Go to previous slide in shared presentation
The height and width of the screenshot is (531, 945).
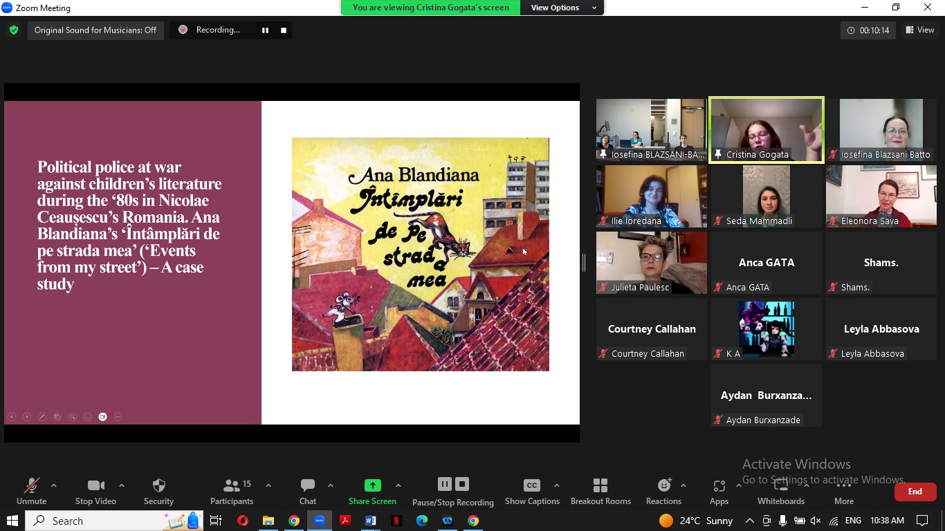pos(12,417)
